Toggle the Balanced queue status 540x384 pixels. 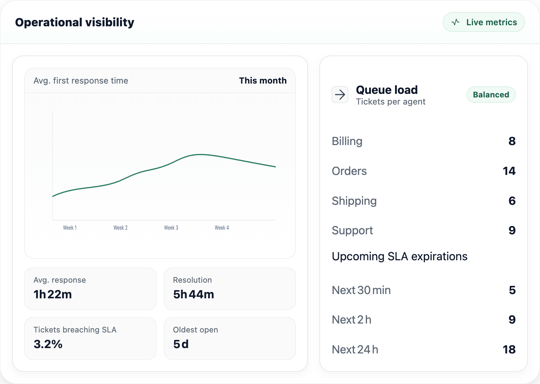(x=491, y=95)
